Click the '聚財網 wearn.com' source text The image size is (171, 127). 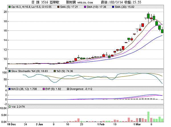pyautogui.click(x=80, y=2)
